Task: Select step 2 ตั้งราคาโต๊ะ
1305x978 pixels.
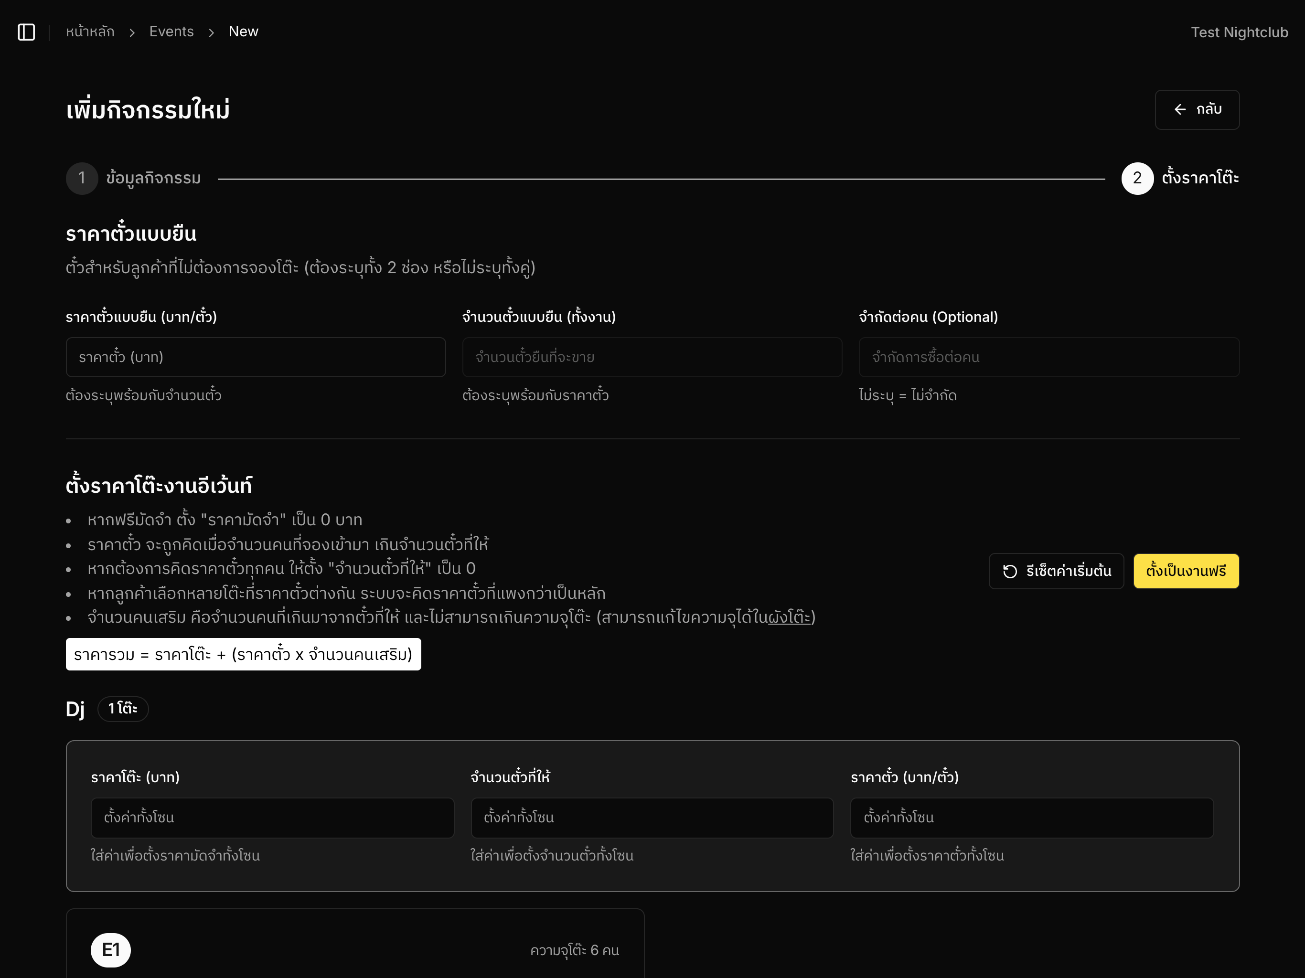Action: tap(1179, 178)
